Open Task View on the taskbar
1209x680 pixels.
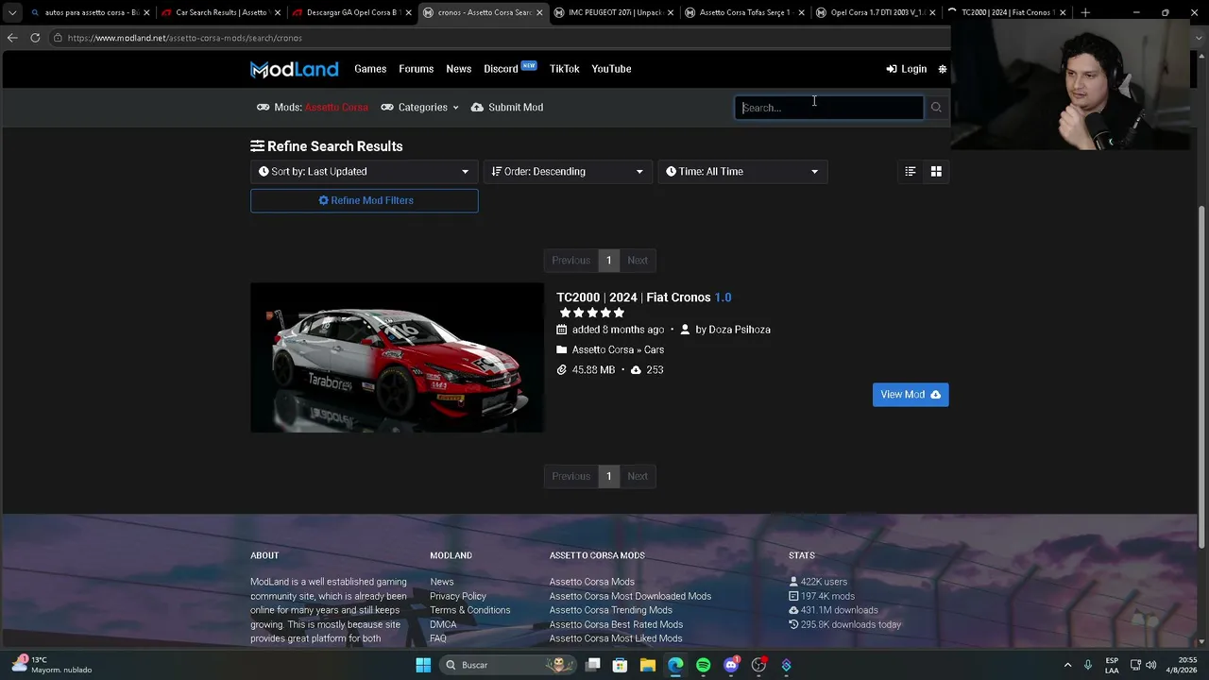(592, 665)
